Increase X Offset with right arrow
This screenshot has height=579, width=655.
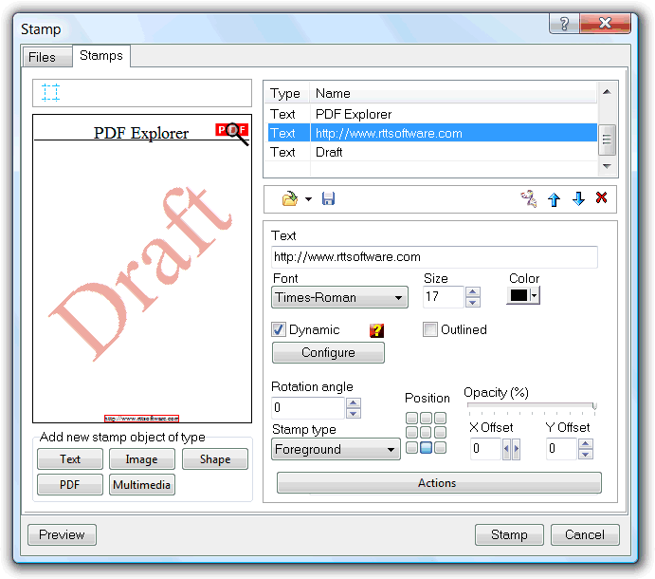pos(516,449)
